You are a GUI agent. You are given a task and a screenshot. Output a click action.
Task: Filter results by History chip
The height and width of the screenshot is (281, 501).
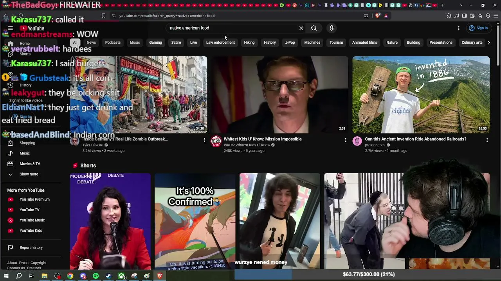[270, 43]
